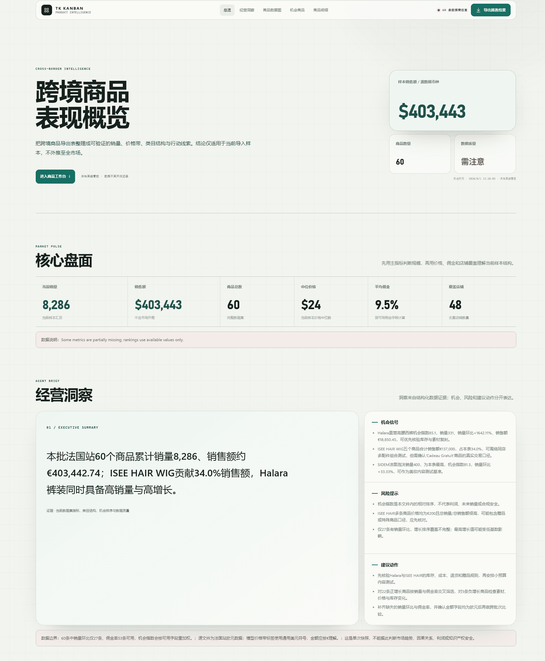Viewport: 545px width, 661px height.
Task: Click the 仅27条有销量环比 risk bullet
Action: click(440, 533)
